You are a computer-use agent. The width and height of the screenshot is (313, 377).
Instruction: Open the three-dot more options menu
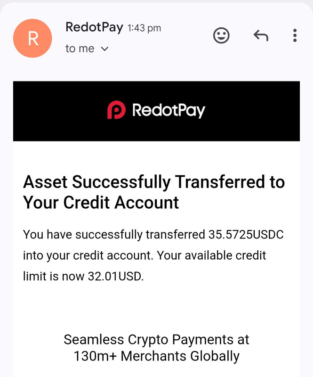295,36
